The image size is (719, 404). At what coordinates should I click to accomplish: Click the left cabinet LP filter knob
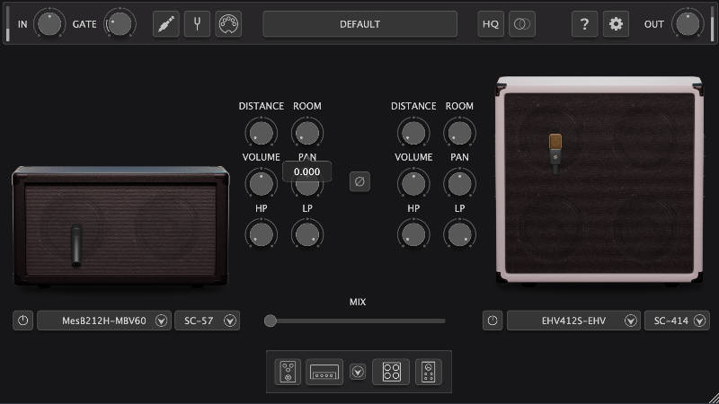tap(307, 234)
